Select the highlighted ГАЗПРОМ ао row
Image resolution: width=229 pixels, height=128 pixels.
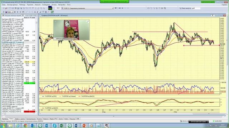point(18,42)
